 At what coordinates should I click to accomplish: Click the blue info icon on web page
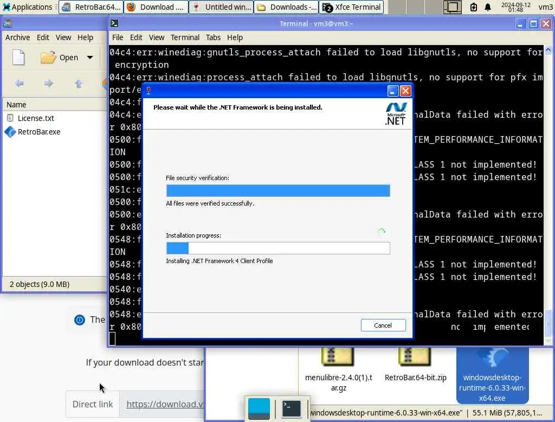80,320
